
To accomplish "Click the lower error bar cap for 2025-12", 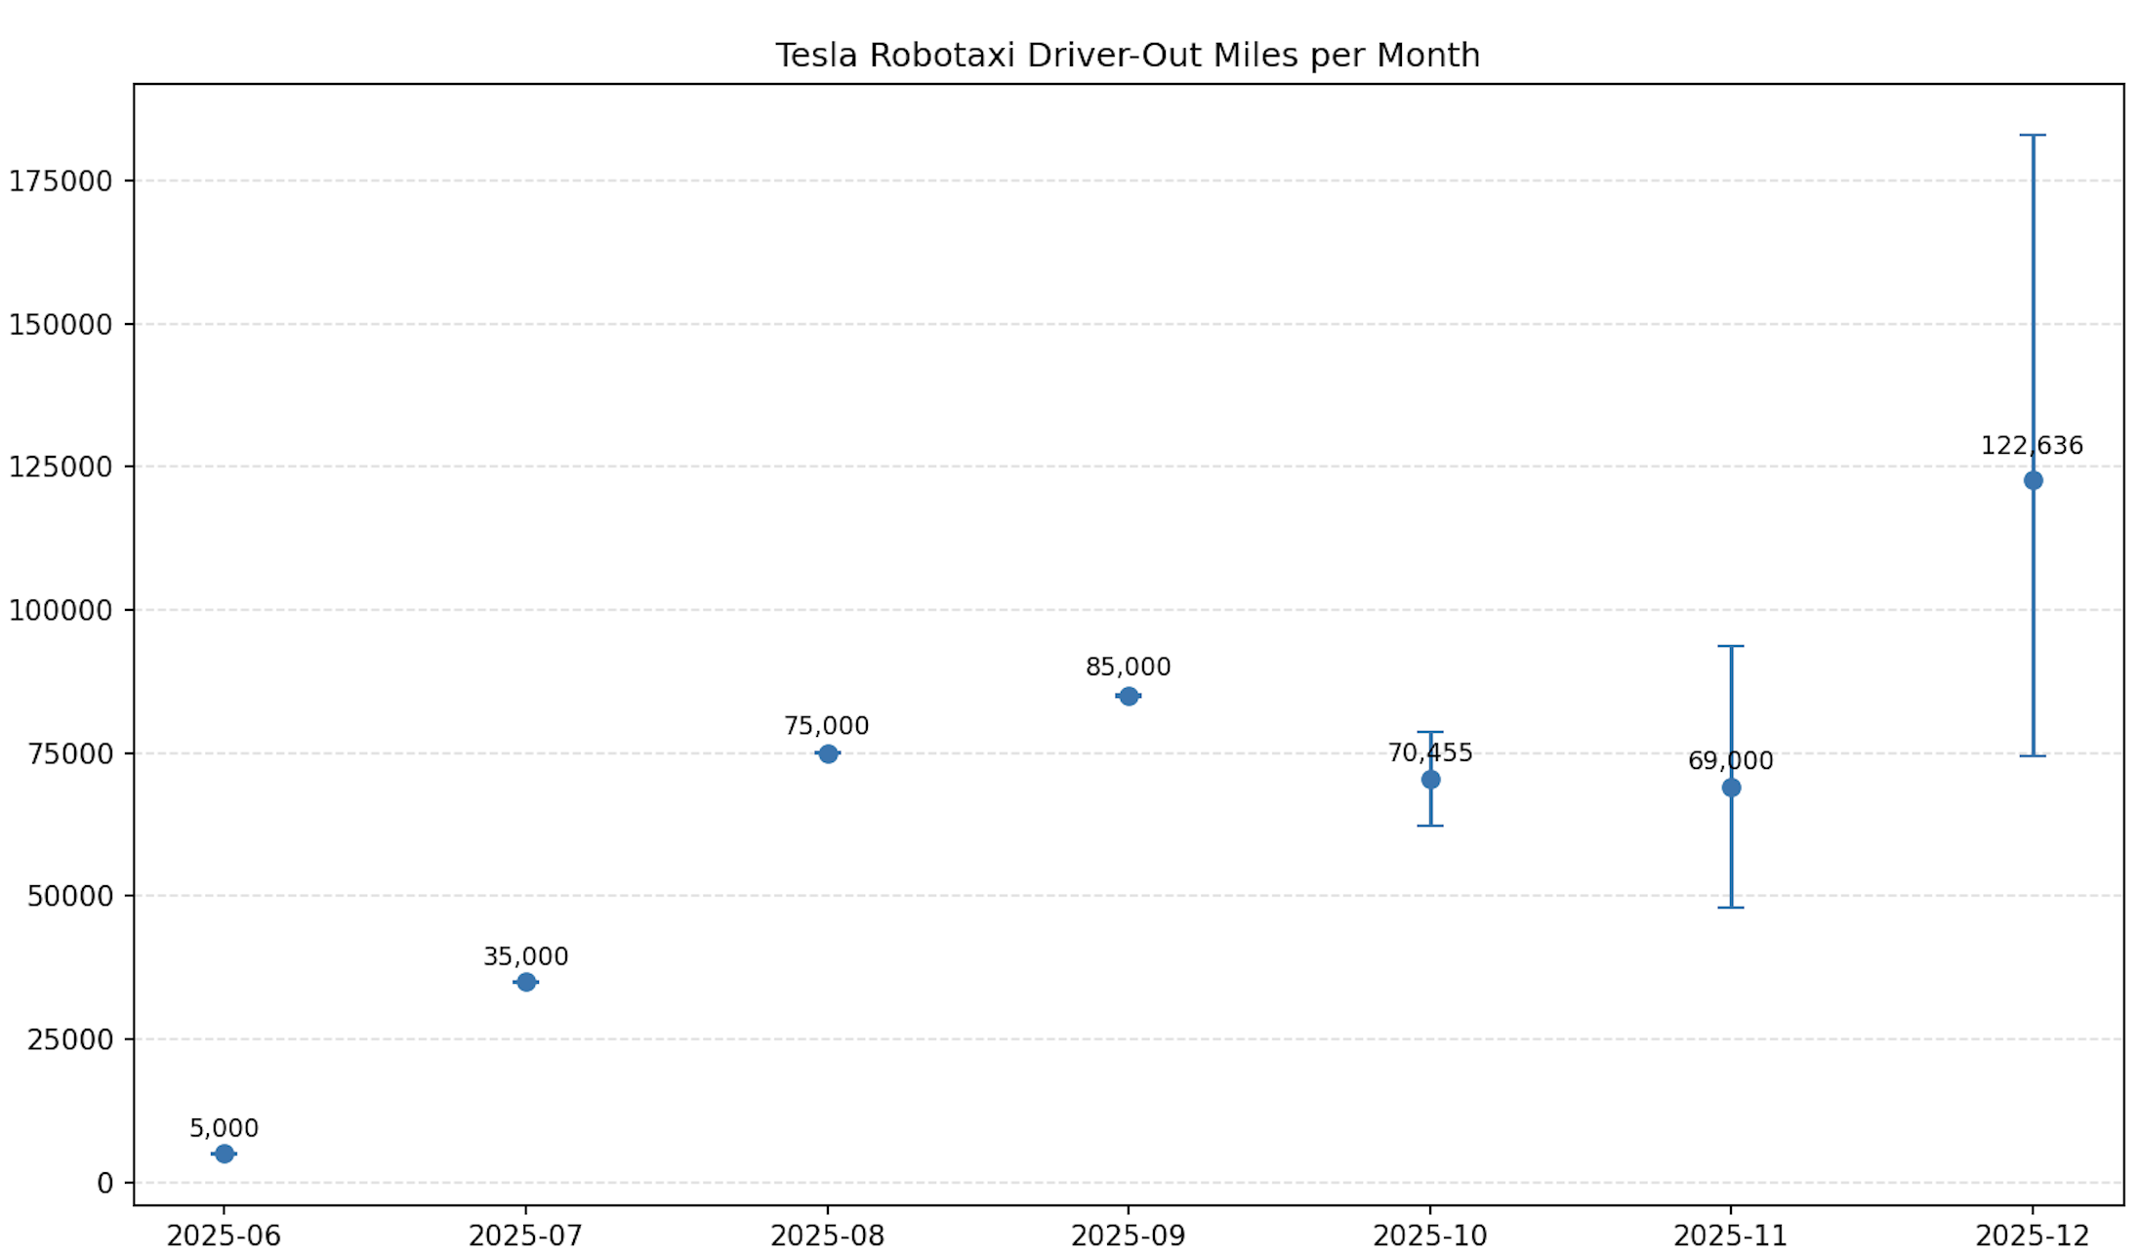I will coord(2033,755).
